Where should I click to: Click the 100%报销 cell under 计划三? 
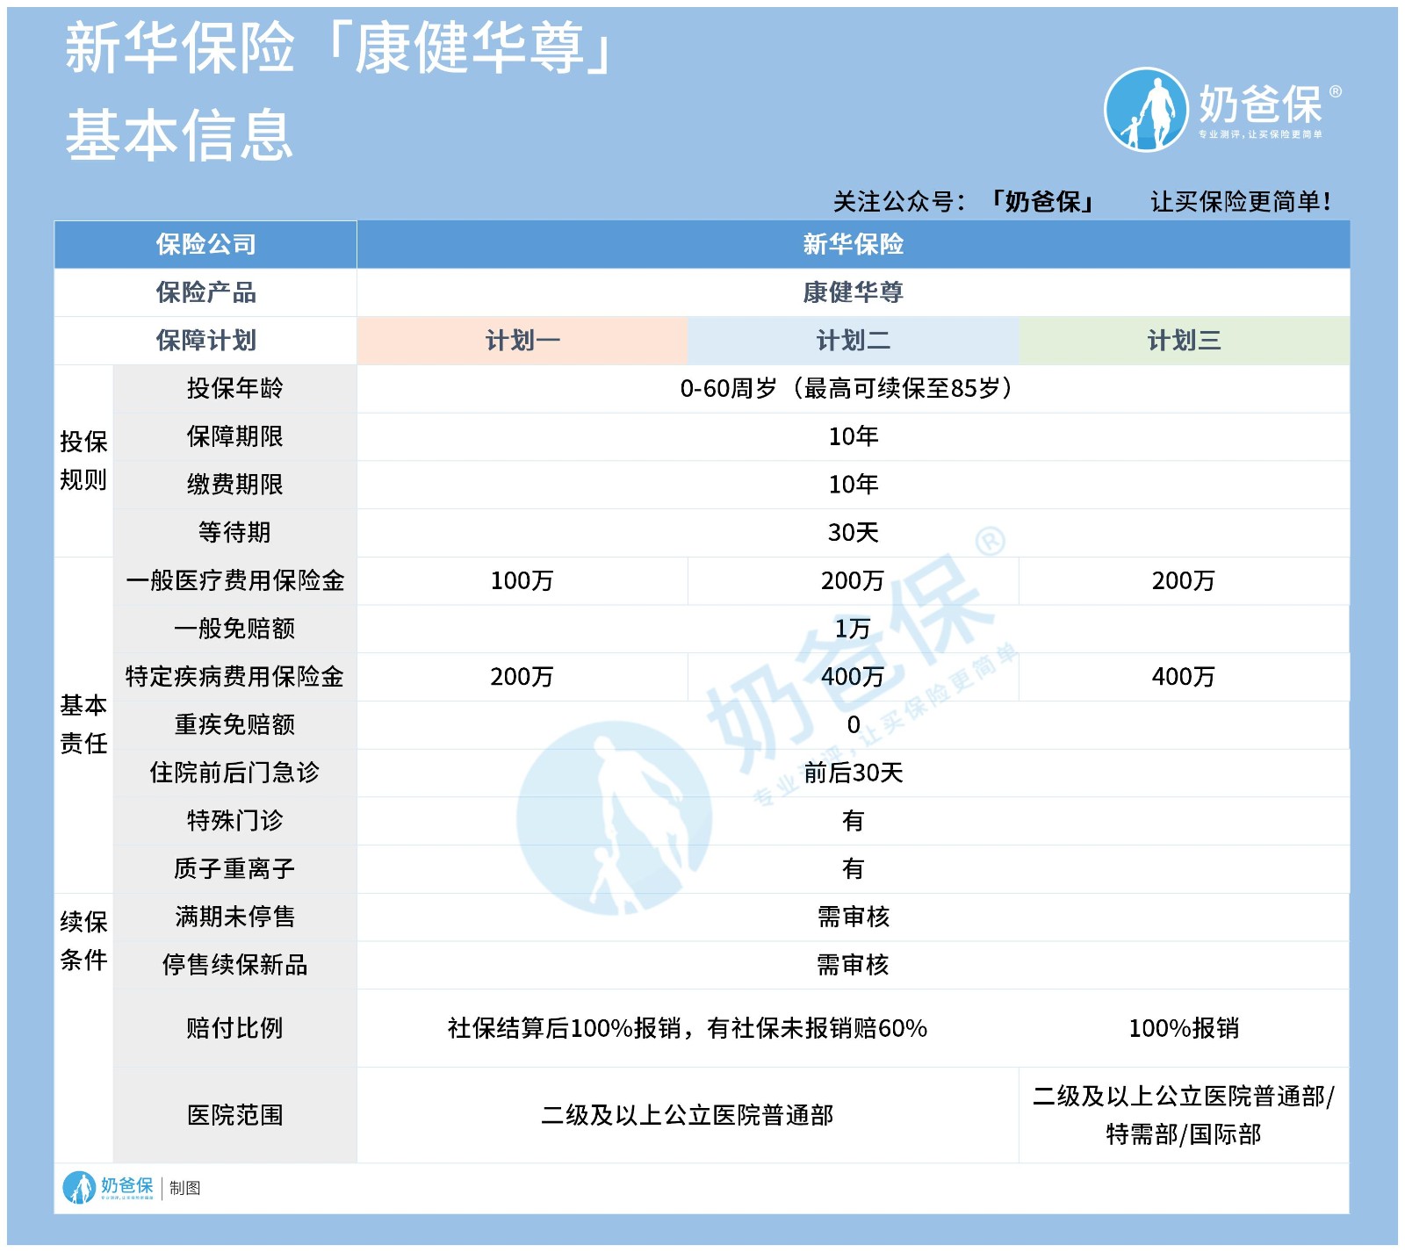[1184, 1028]
